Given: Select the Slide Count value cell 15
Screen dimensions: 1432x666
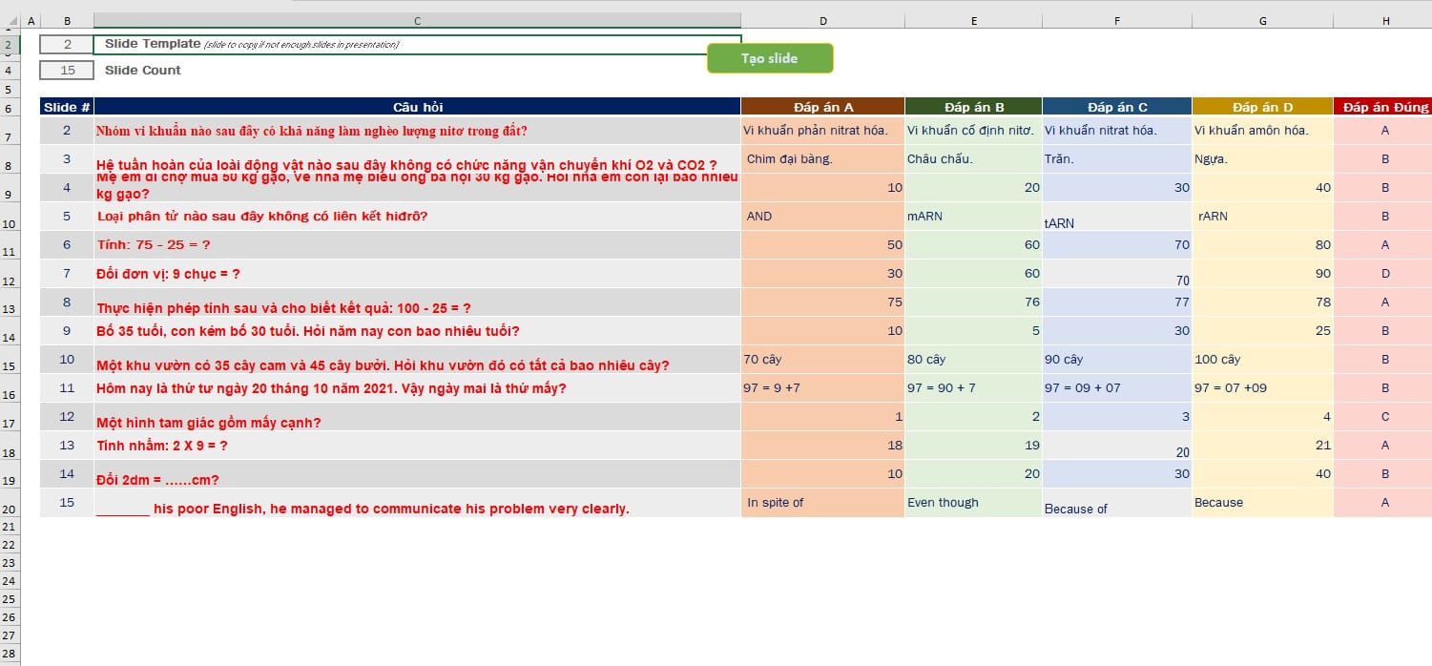Looking at the screenshot, I should [x=67, y=70].
